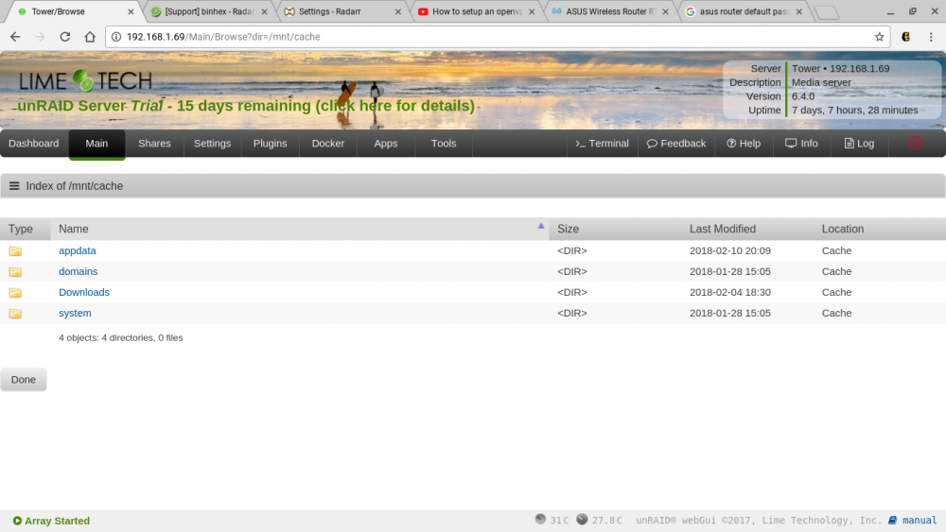Click the 2018-02-10 20:09 modified date
The width and height of the screenshot is (946, 532).
(x=730, y=250)
